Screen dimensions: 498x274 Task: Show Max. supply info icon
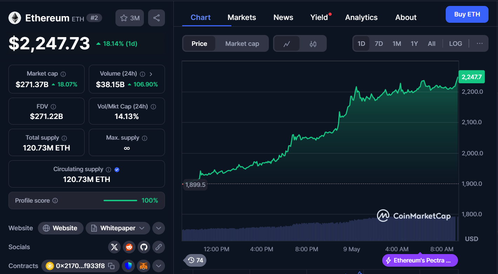(x=145, y=138)
